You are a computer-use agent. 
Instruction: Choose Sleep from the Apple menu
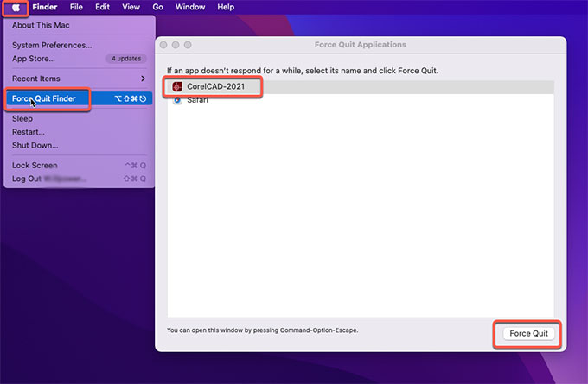[x=22, y=118]
